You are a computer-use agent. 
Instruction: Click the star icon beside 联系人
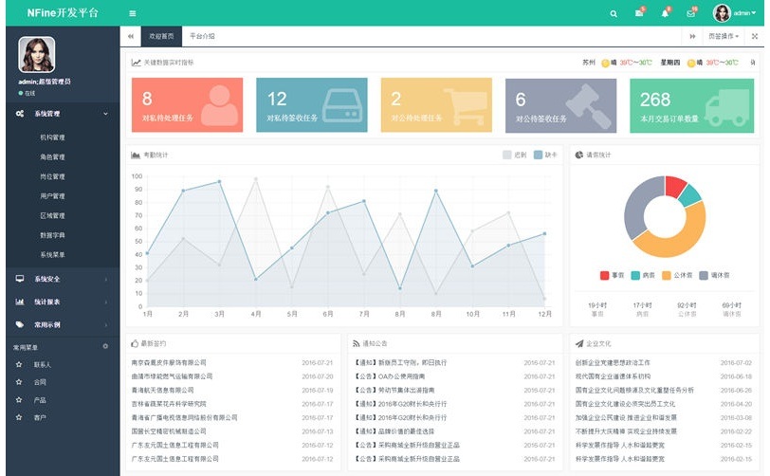(19, 364)
